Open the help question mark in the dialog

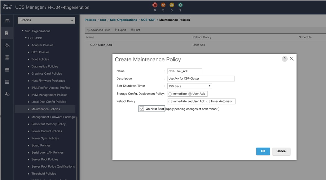(284, 59)
